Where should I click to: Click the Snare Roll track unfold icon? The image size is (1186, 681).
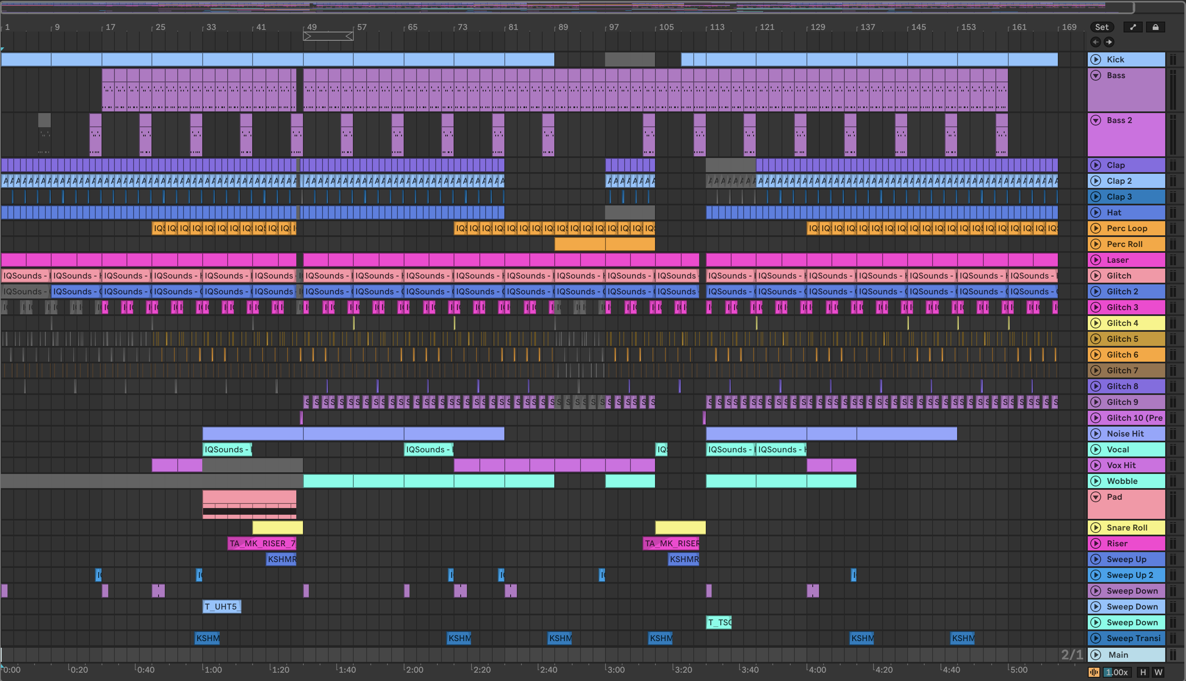[x=1096, y=528]
